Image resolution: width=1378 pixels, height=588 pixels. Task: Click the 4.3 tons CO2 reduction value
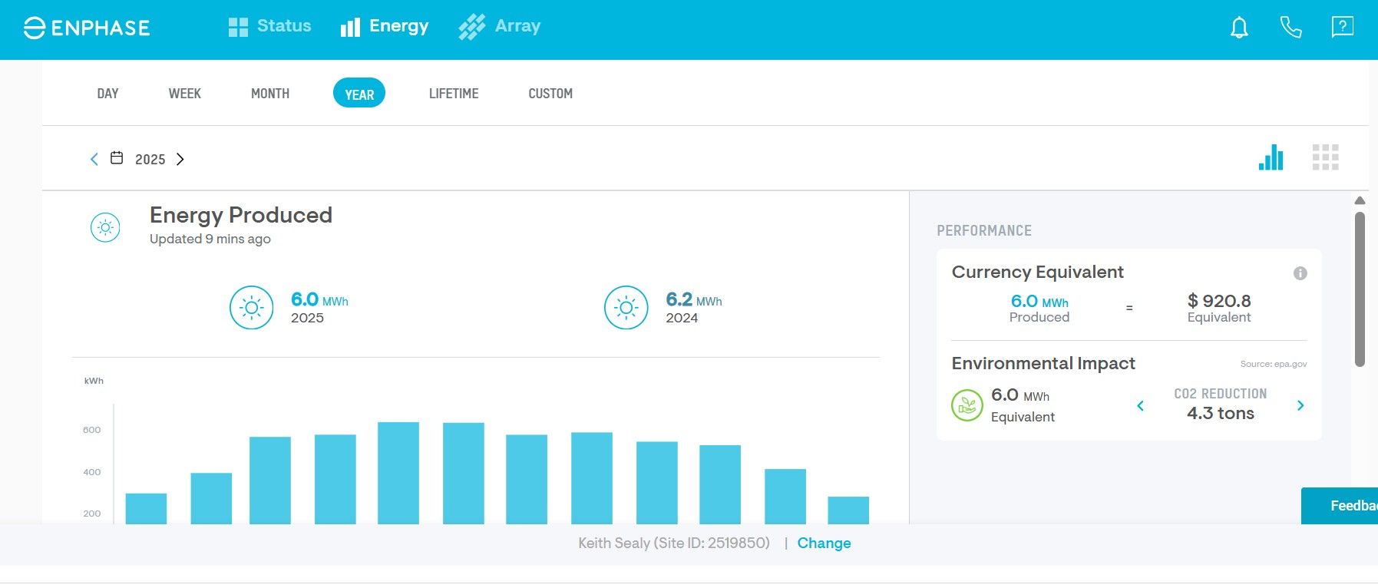click(x=1221, y=413)
